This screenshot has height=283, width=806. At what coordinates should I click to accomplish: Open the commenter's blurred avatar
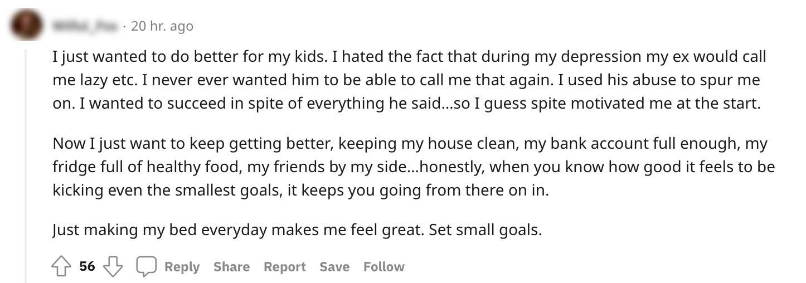26,26
